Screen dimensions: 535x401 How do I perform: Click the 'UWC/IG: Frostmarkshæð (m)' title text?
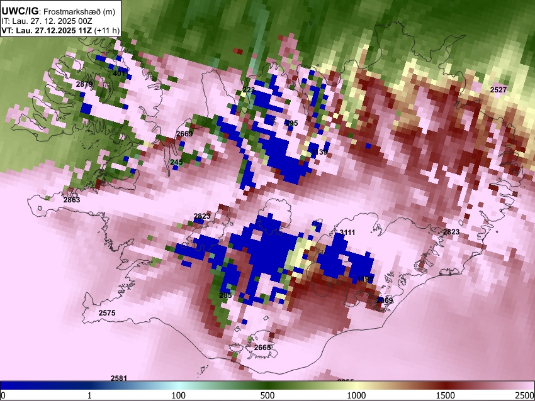[59, 11]
